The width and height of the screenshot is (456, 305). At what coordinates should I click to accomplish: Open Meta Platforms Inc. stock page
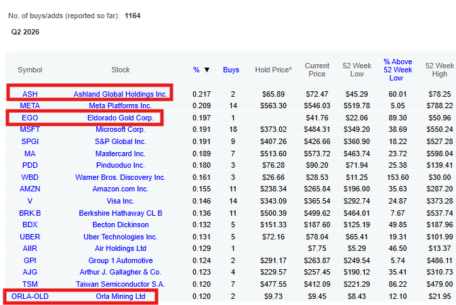coord(121,106)
